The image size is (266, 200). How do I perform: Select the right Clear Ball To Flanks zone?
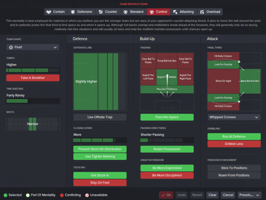click(185, 60)
